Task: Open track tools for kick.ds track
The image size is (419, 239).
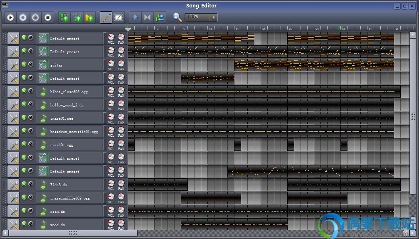Action: (13, 212)
